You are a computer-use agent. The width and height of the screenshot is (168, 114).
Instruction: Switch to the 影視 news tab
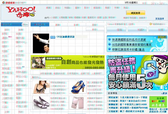[77, 25]
